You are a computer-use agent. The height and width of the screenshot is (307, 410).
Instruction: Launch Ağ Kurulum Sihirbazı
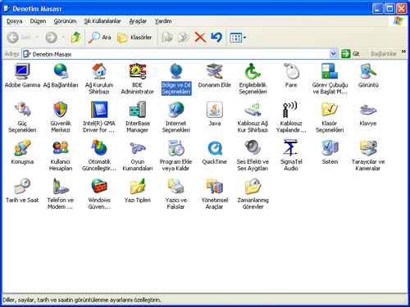pyautogui.click(x=99, y=79)
